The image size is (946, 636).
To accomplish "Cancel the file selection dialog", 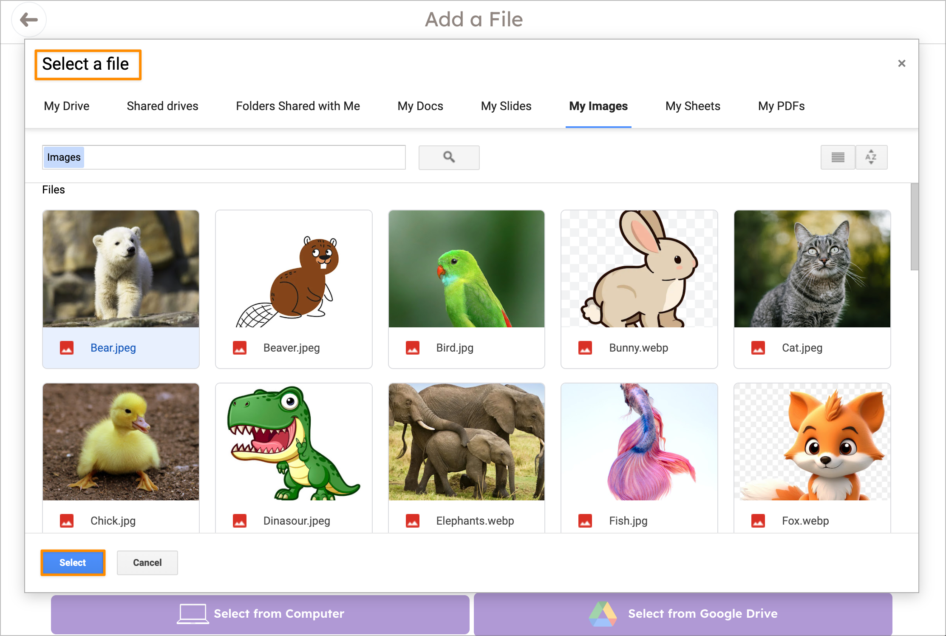I will 147,562.
